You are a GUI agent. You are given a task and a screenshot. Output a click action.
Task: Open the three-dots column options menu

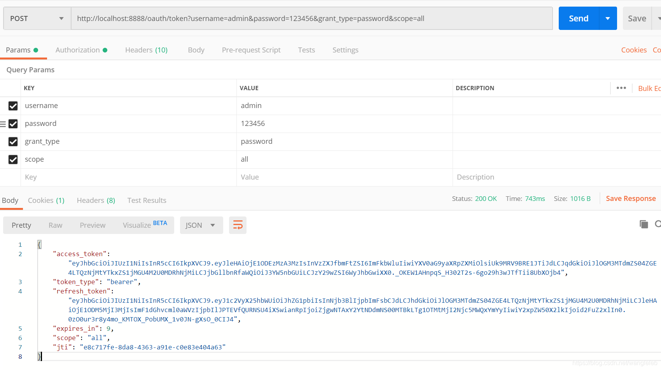tap(621, 88)
